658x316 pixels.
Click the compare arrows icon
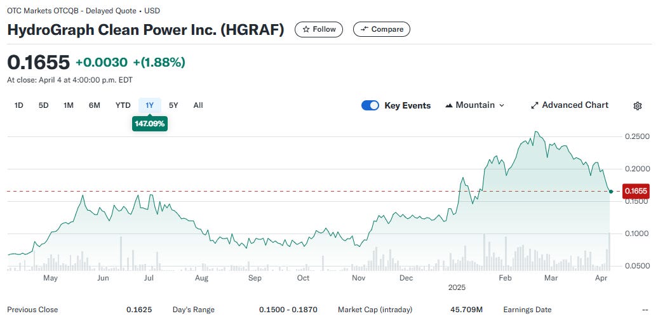point(365,29)
